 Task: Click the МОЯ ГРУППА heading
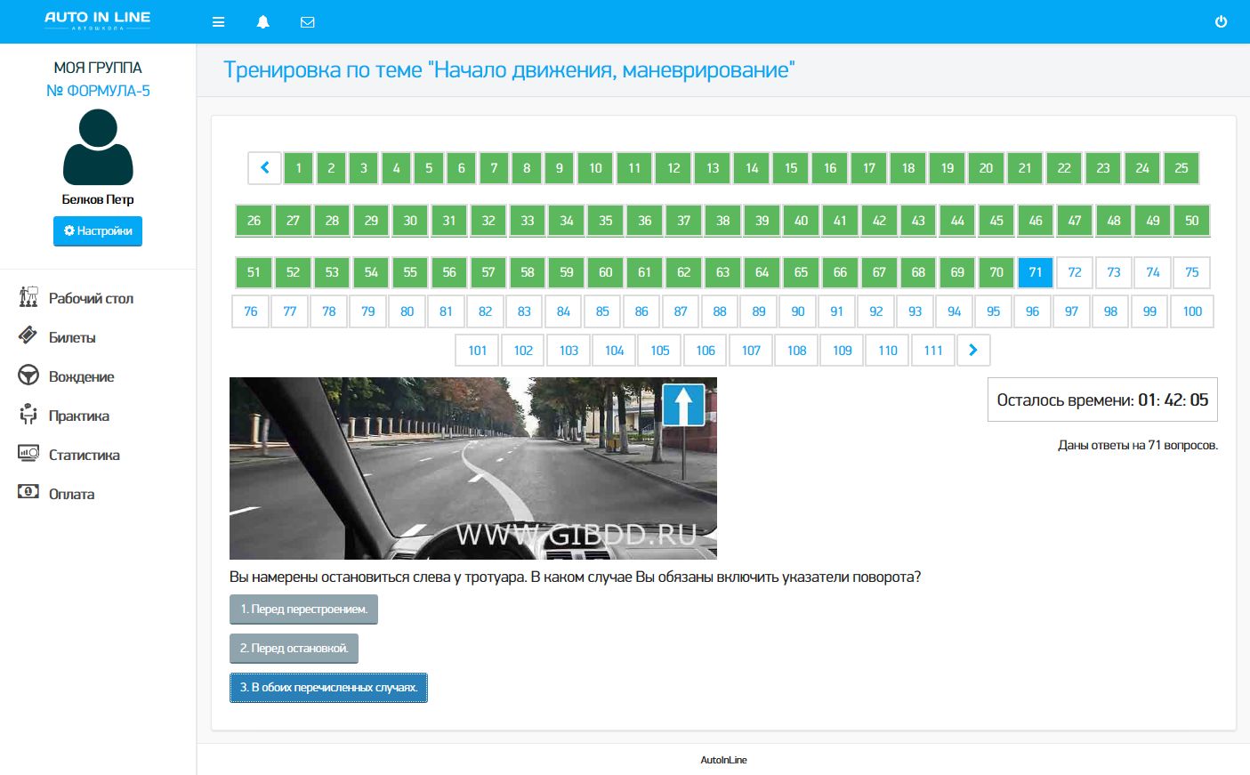98,68
